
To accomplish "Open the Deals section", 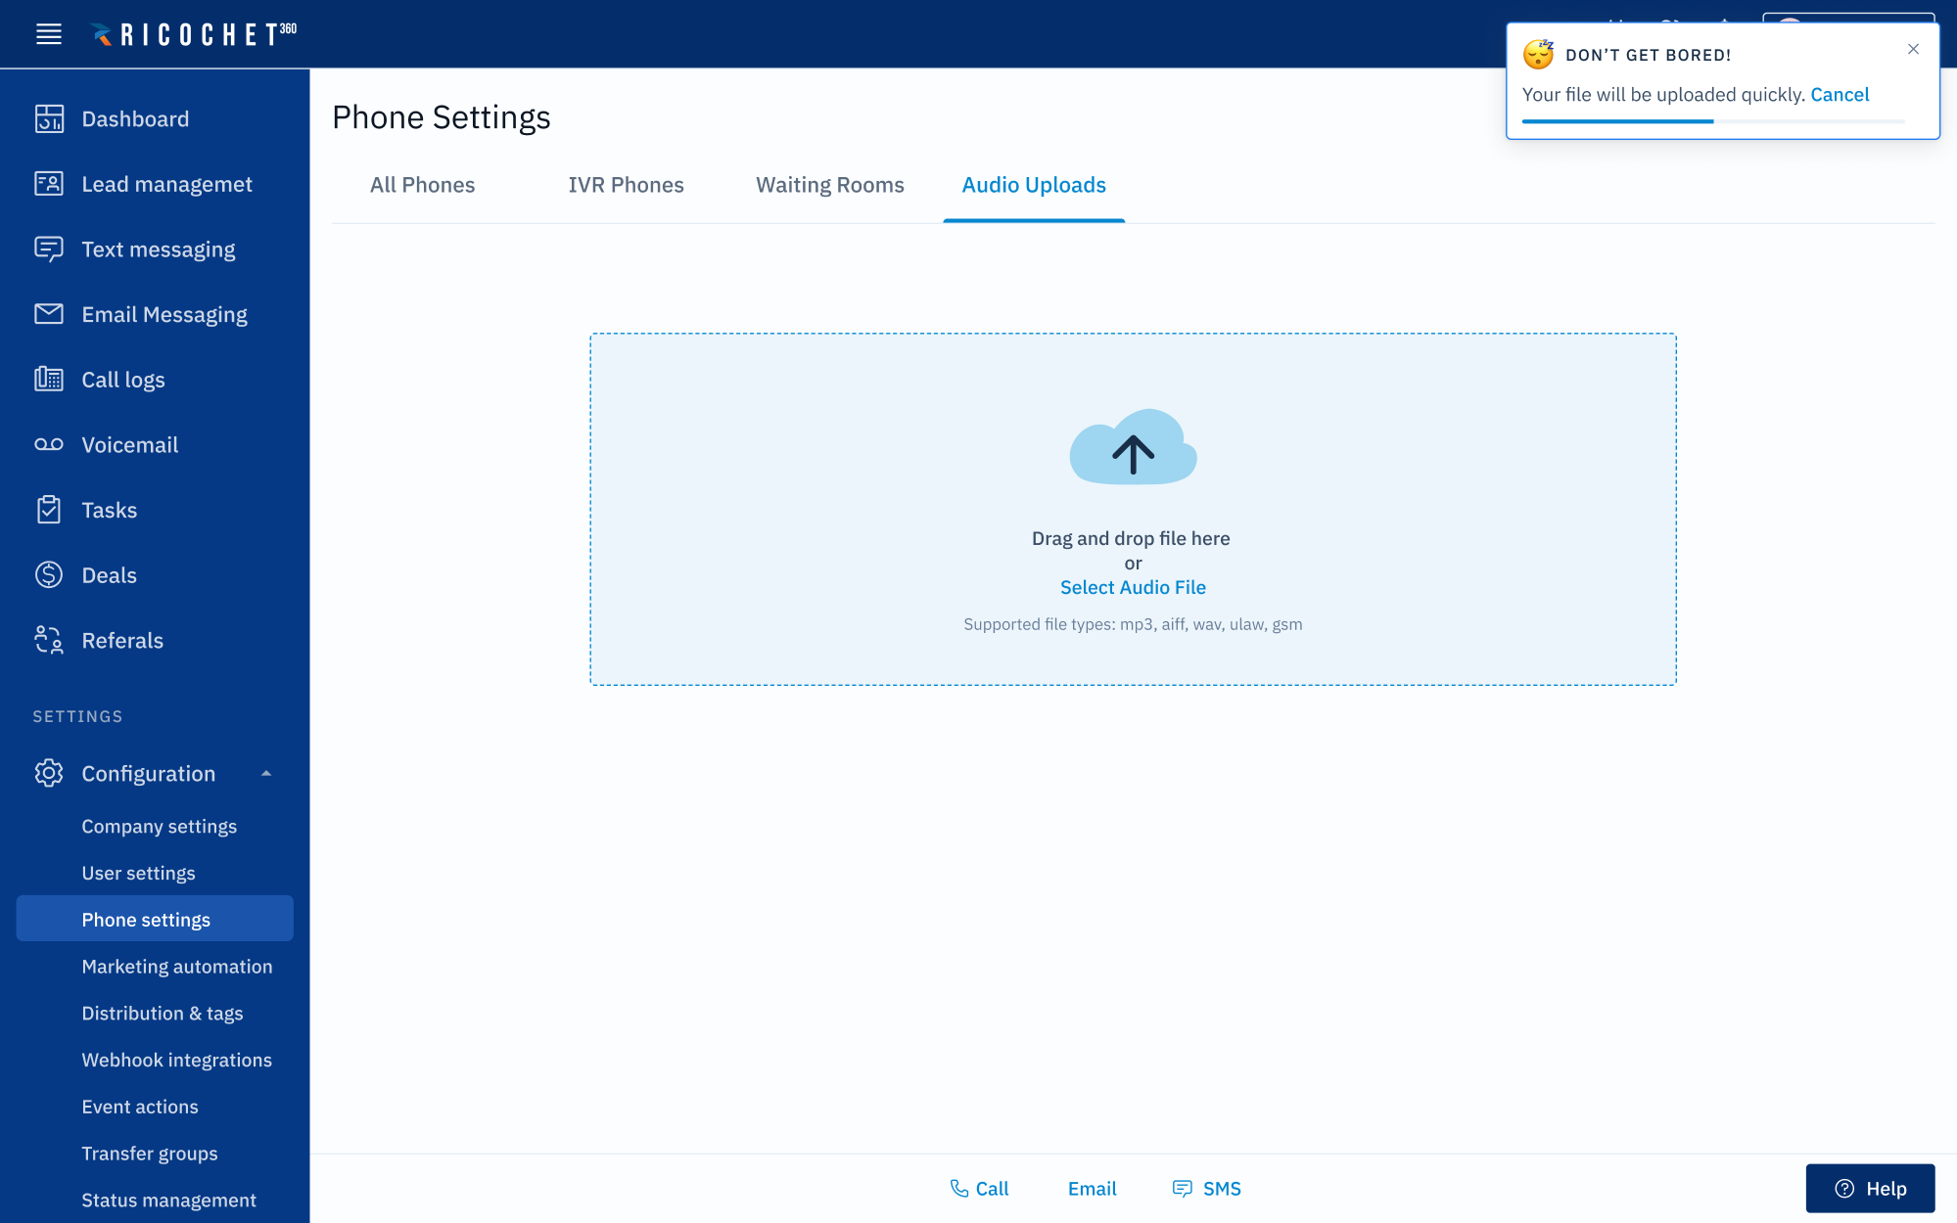I will (x=109, y=575).
